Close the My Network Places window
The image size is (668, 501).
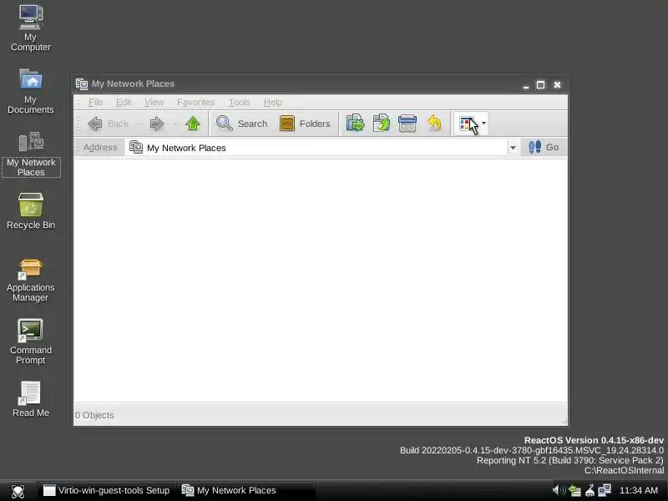click(x=557, y=85)
